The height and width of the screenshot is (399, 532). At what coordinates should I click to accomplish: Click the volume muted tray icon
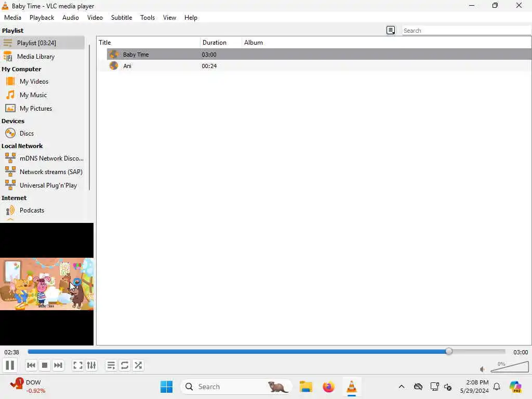pos(448,387)
